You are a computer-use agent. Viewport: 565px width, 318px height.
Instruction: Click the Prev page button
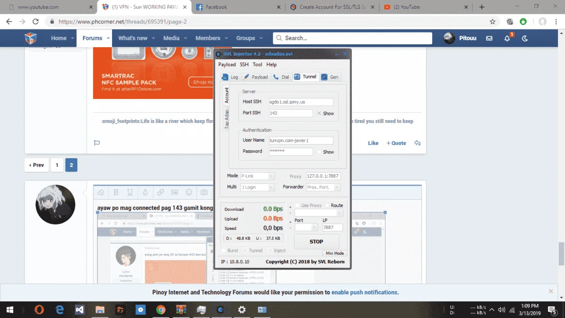point(37,165)
